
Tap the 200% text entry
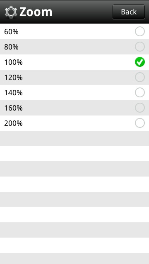pos(13,123)
